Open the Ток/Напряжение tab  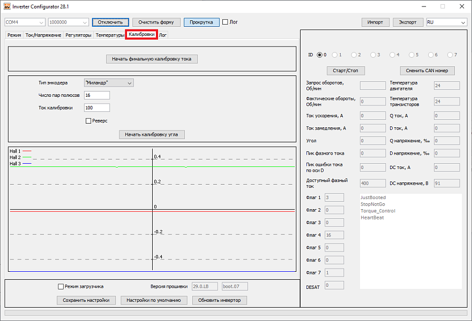click(x=43, y=35)
